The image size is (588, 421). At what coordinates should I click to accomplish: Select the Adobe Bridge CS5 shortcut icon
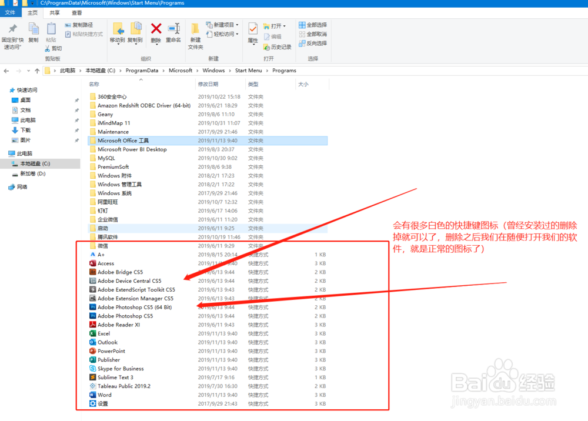(93, 272)
